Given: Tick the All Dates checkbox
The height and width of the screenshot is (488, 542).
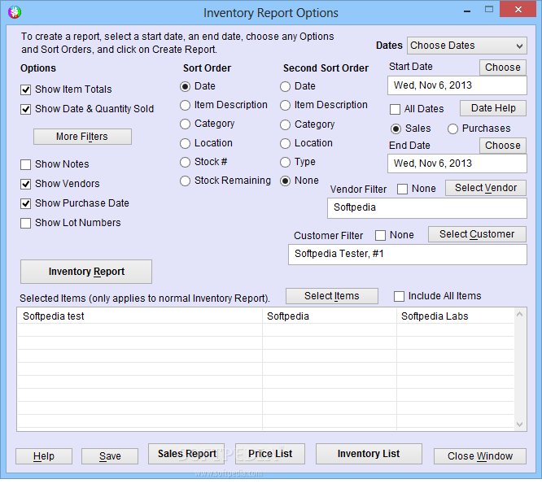Looking at the screenshot, I should coord(395,110).
